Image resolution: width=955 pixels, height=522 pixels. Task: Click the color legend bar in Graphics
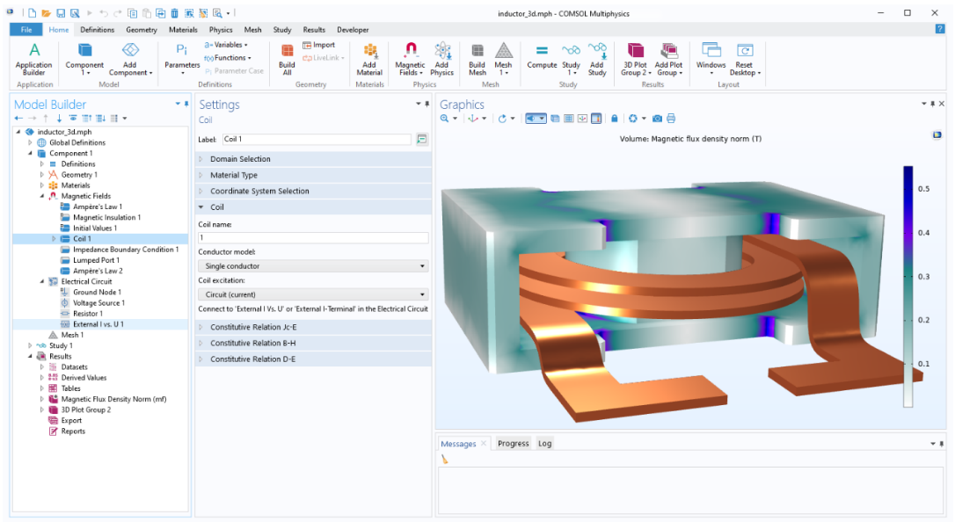point(908,286)
